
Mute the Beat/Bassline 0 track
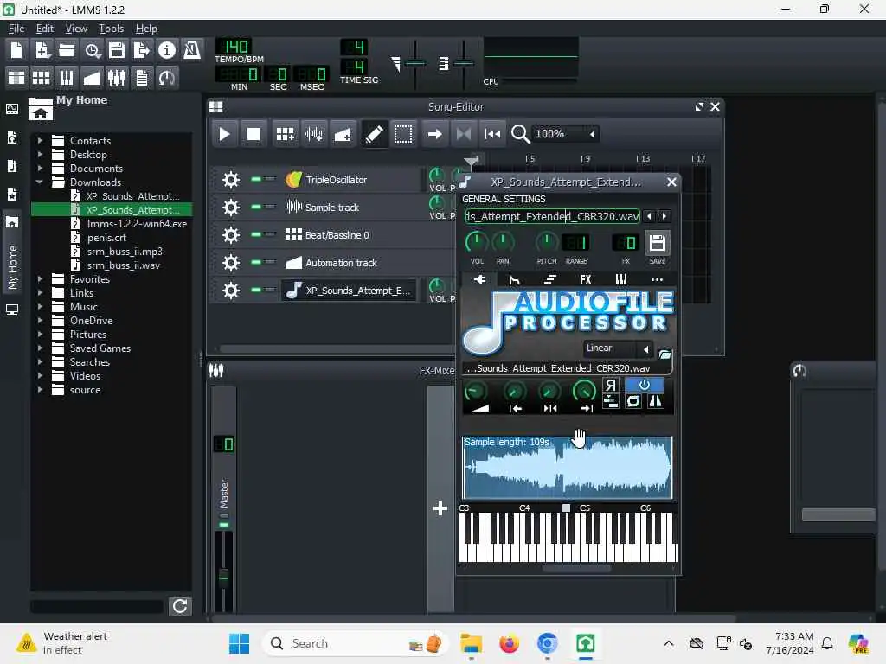tap(256, 234)
